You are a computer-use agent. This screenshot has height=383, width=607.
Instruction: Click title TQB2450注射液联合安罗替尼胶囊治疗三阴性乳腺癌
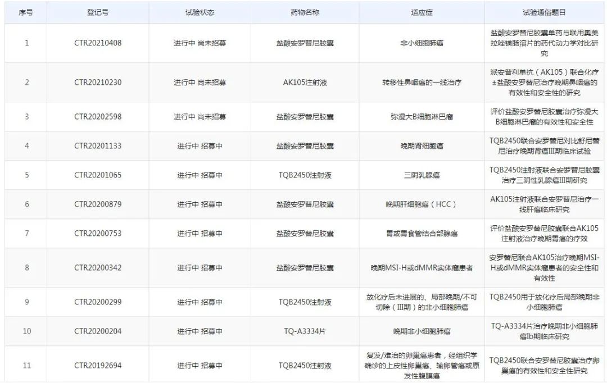[544, 175]
